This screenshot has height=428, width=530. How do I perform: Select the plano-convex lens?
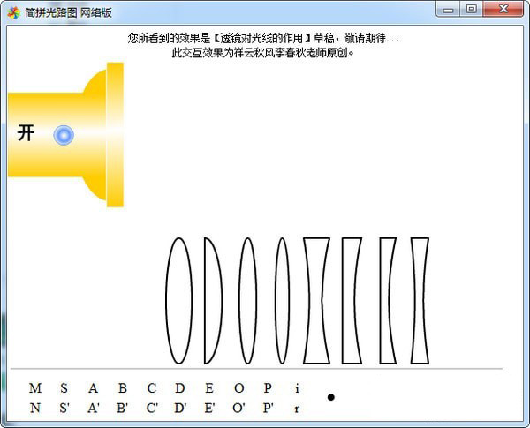pos(213,301)
